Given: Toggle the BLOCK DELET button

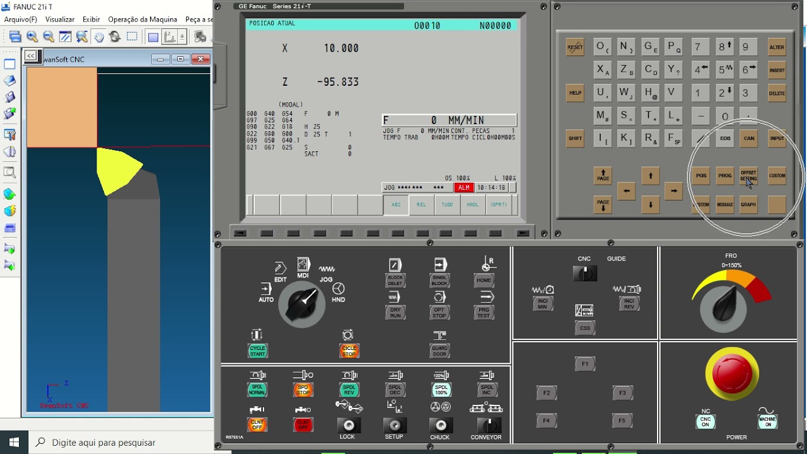Looking at the screenshot, I should pyautogui.click(x=395, y=281).
